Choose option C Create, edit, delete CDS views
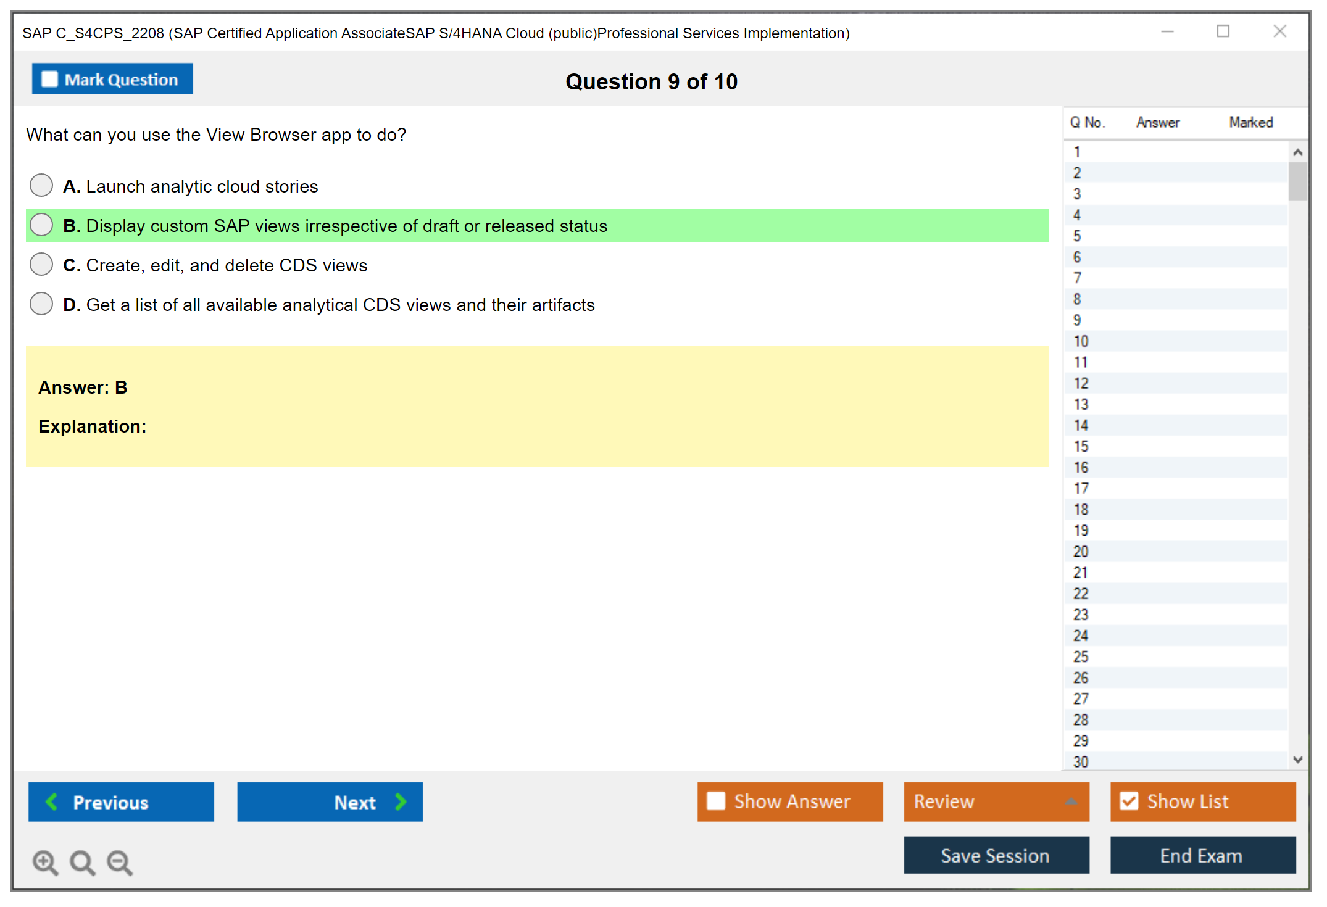 coord(41,264)
